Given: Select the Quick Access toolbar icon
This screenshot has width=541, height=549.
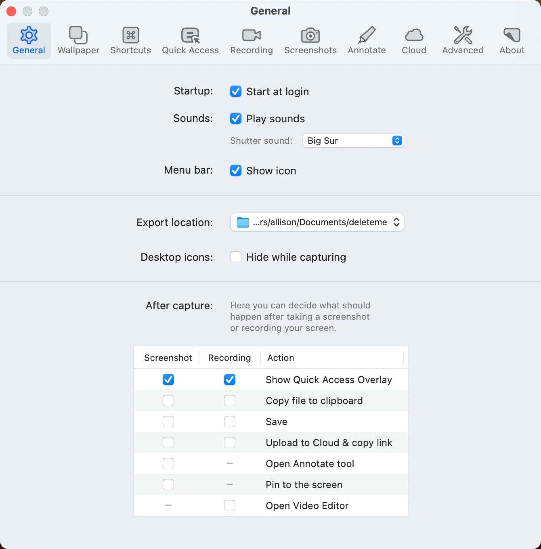Looking at the screenshot, I should pyautogui.click(x=190, y=36).
